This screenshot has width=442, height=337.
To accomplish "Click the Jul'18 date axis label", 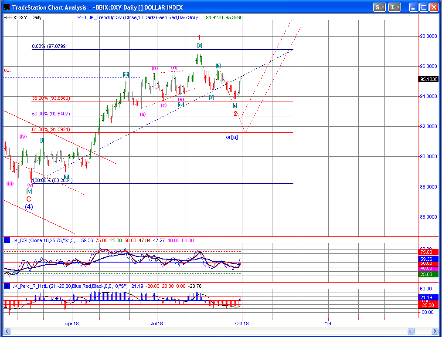I will coord(157,324).
